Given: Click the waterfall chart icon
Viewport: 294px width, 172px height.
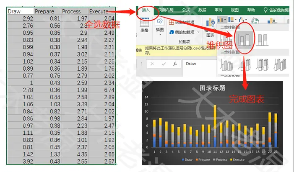Looking at the screenshot, I should [x=242, y=20].
